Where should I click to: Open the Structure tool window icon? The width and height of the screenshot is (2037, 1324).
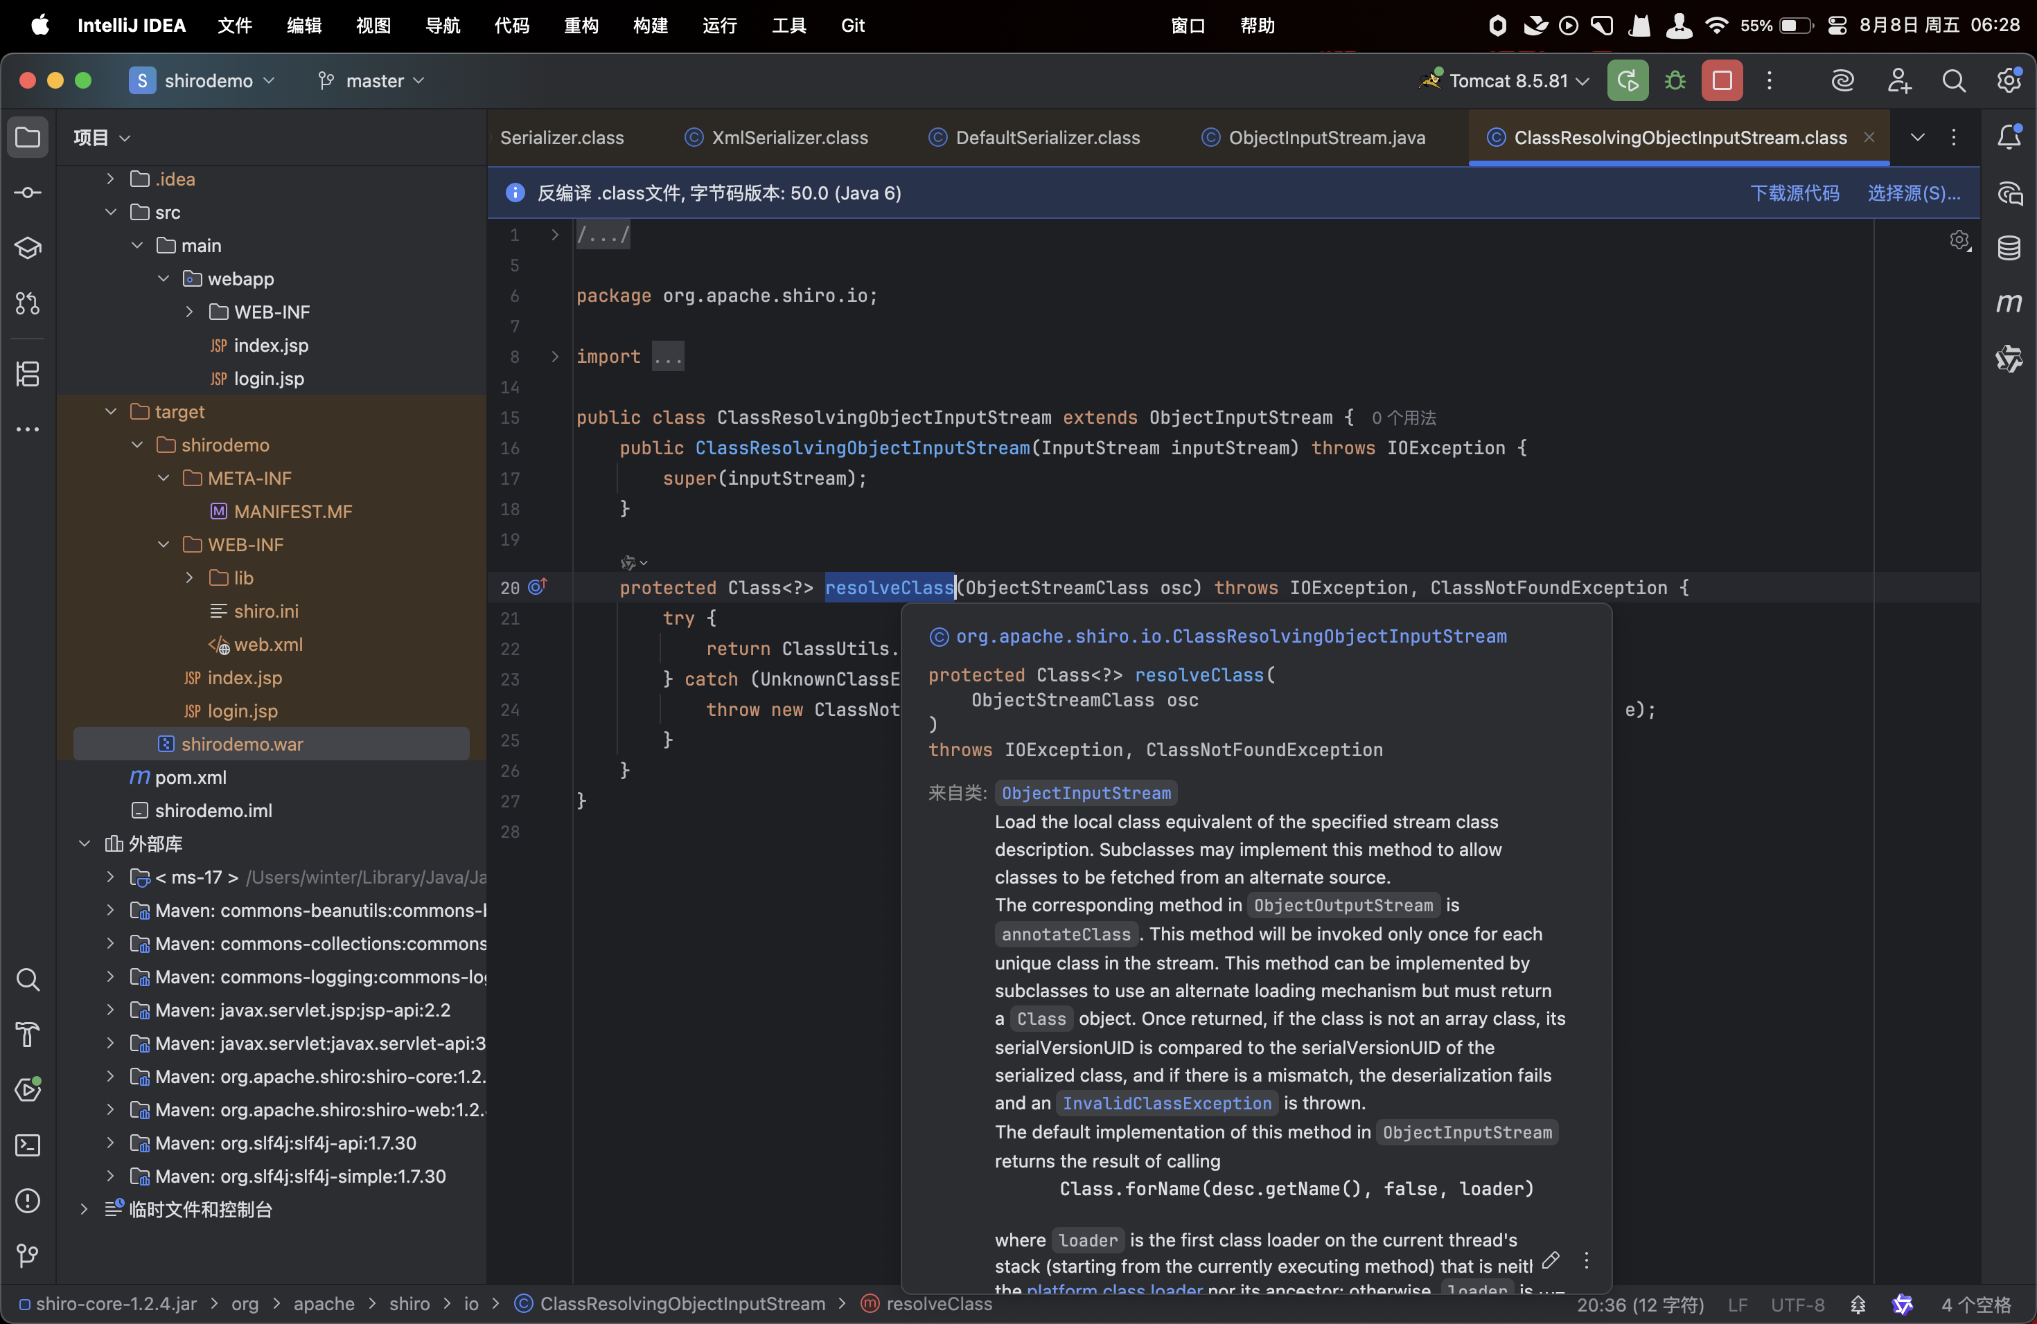tap(28, 374)
